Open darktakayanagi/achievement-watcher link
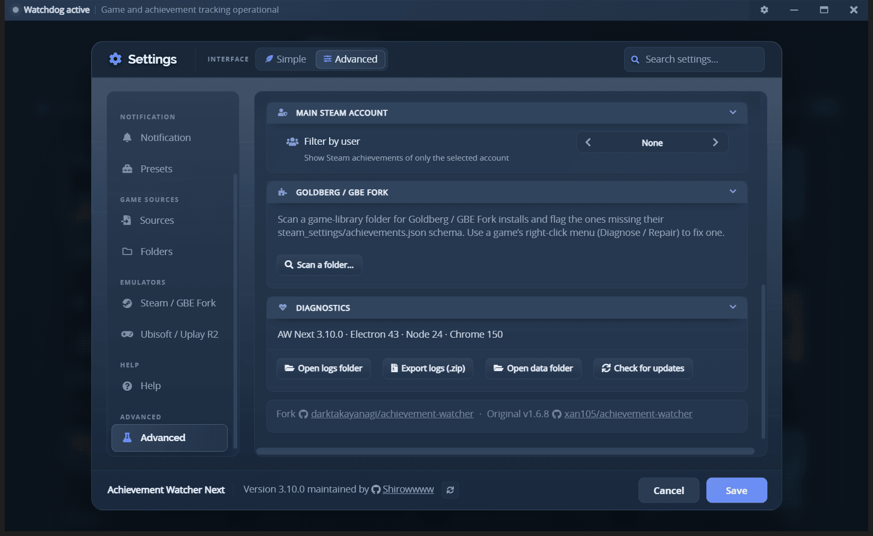This screenshot has height=536, width=873. tap(392, 414)
